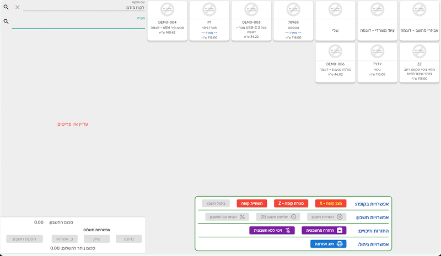This screenshot has height=256, width=441.
Task: Click the אפשרויות ניהול label
Action: (373, 244)
